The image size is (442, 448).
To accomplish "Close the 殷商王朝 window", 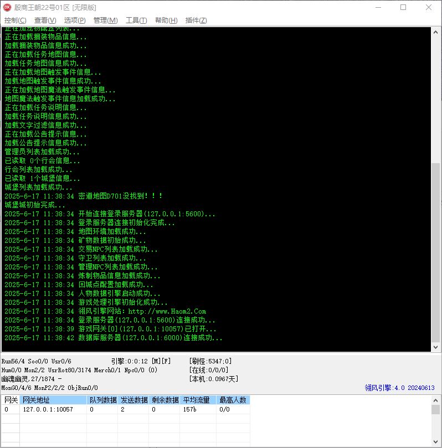I will (428, 7).
